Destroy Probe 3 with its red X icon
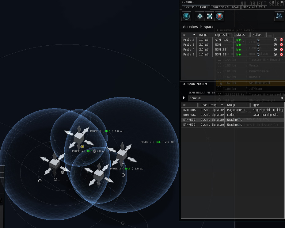 coord(281,44)
